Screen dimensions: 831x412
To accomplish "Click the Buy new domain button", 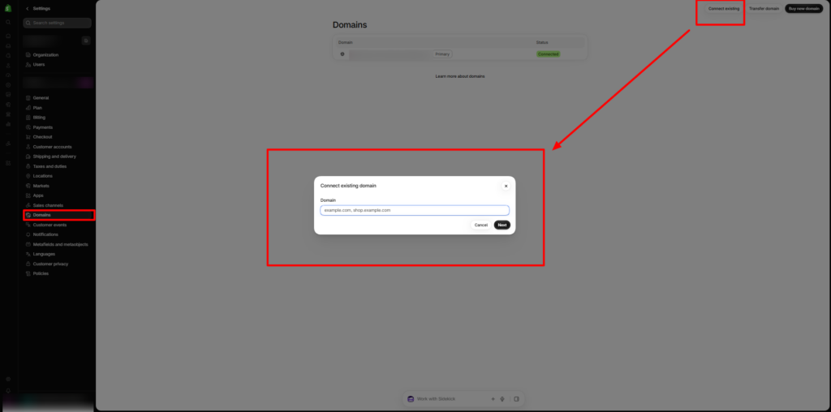I will coord(804,8).
